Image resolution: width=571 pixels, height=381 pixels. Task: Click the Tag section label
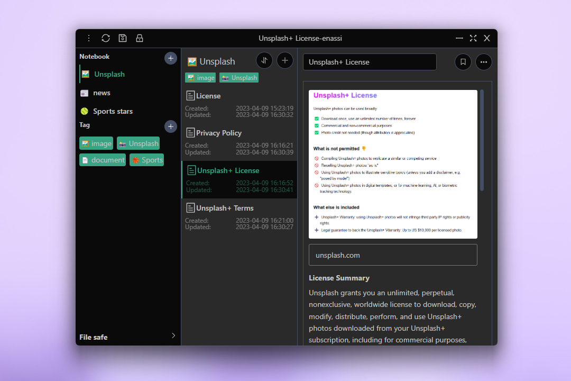85,125
